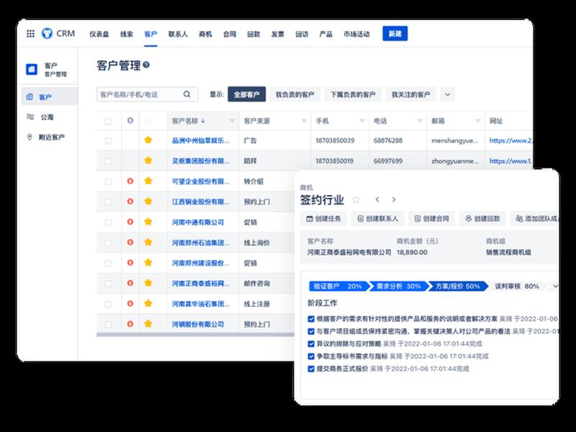Check the select-all header checkbox
Screen dimensions: 576x432
coord(109,121)
